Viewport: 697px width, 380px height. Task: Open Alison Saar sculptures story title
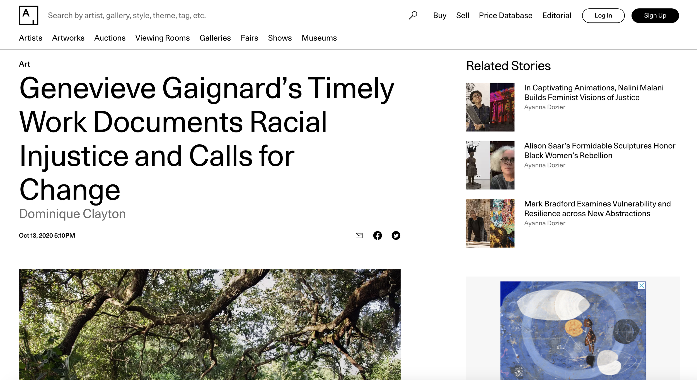[x=600, y=150]
